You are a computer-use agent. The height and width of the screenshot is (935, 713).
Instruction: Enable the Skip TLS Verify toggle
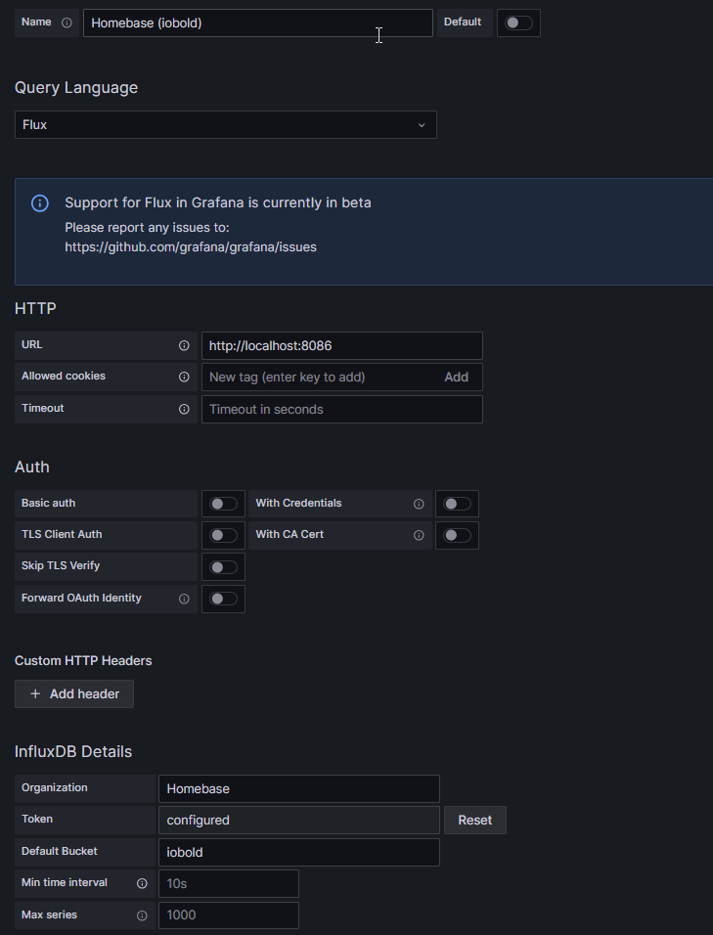pyautogui.click(x=223, y=566)
